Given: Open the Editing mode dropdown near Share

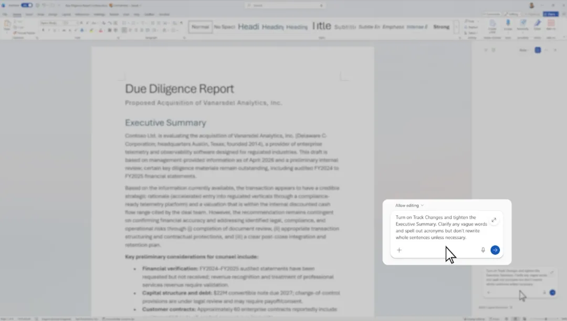Looking at the screenshot, I should (513, 14).
